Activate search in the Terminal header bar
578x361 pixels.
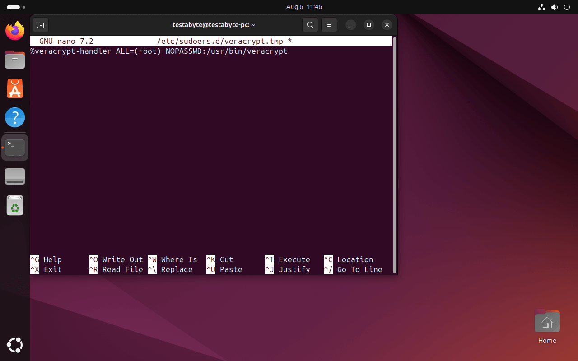point(310,25)
